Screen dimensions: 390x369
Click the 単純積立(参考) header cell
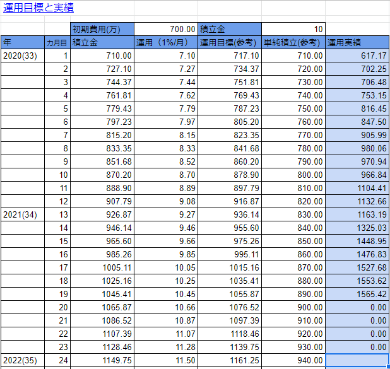point(293,42)
